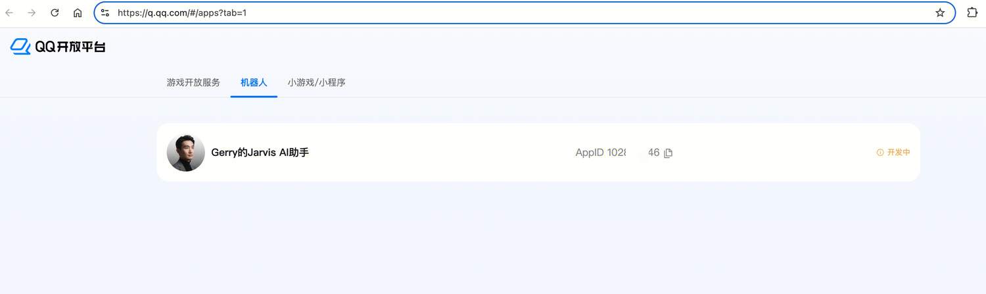Go to the browser home page
986x294 pixels.
coord(78,12)
